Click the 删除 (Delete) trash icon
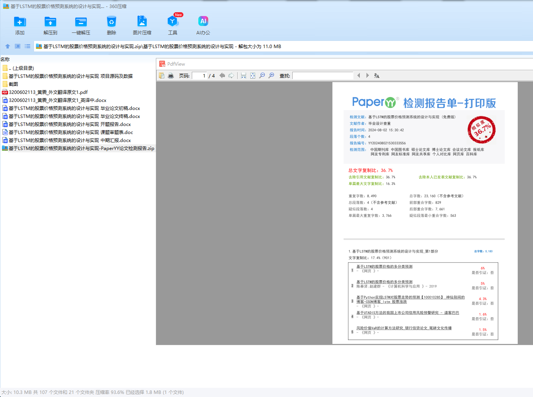Viewport: 533px width, 397px height. coord(112,22)
